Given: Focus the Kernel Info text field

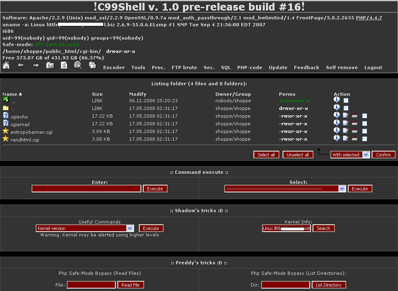Looking at the screenshot, I should (x=286, y=228).
